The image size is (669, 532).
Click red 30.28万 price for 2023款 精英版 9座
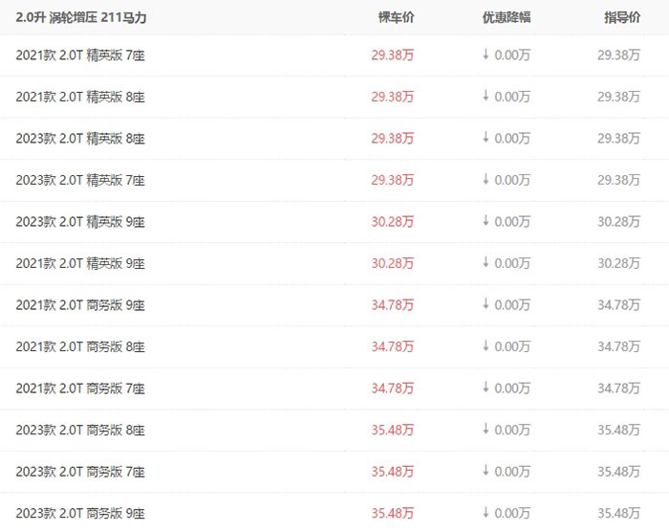tap(393, 222)
